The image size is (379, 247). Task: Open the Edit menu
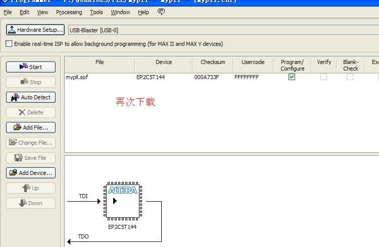[24, 12]
